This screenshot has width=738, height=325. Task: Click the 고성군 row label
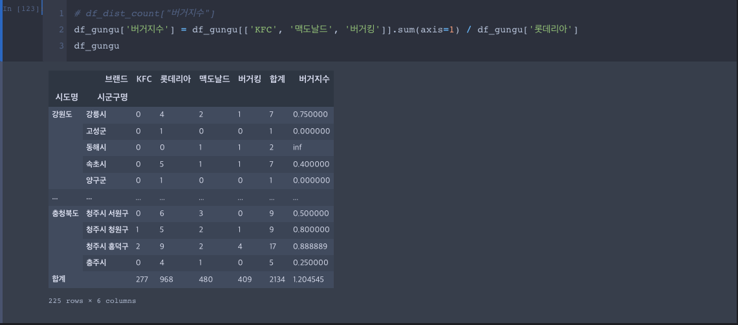pos(96,131)
